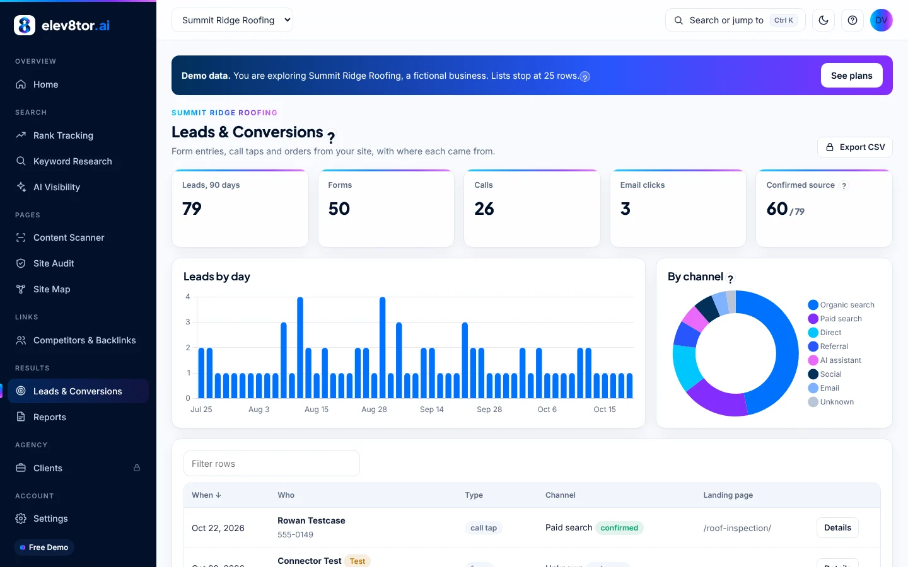Click the Home sidebar icon

click(x=21, y=84)
